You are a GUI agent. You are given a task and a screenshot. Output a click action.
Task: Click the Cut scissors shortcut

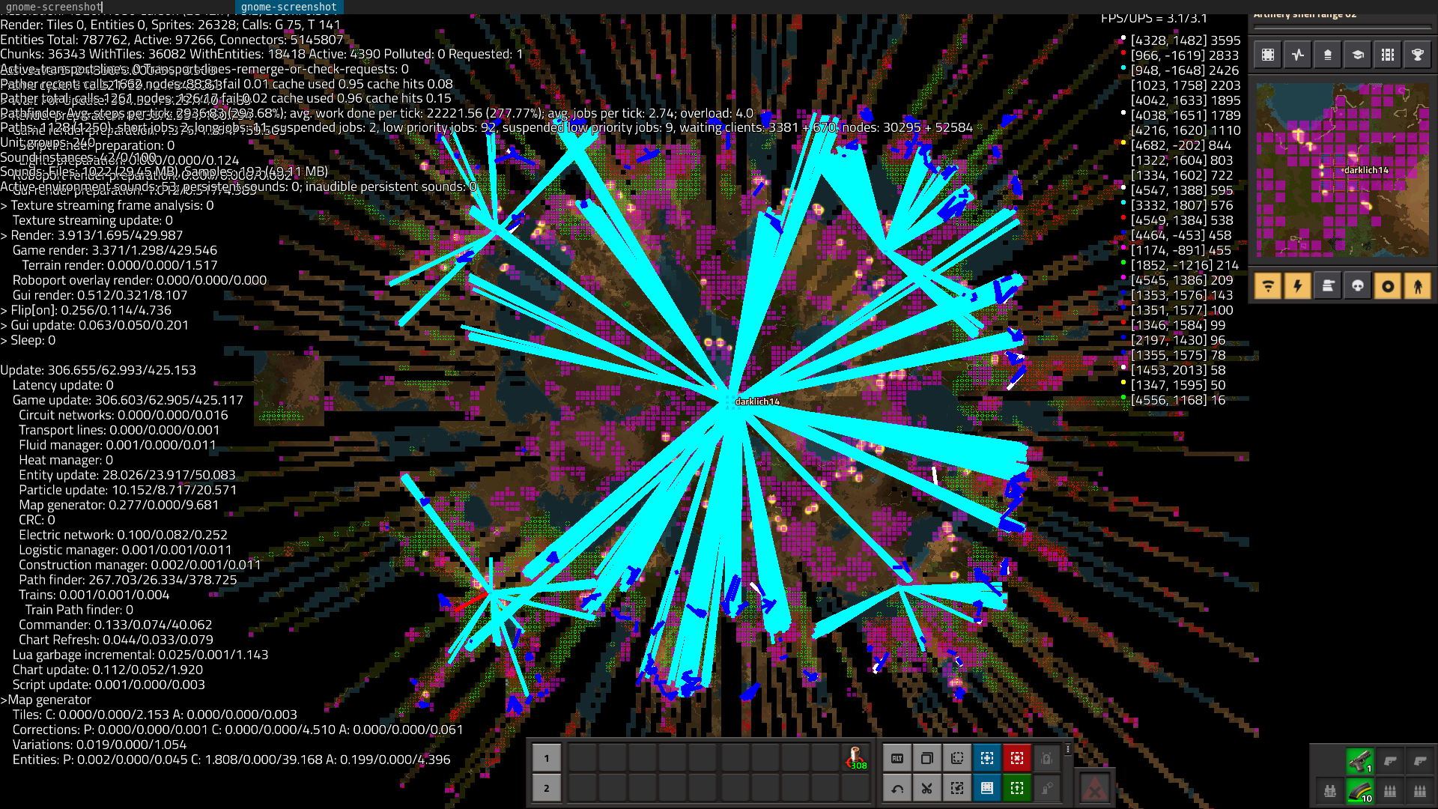927,789
